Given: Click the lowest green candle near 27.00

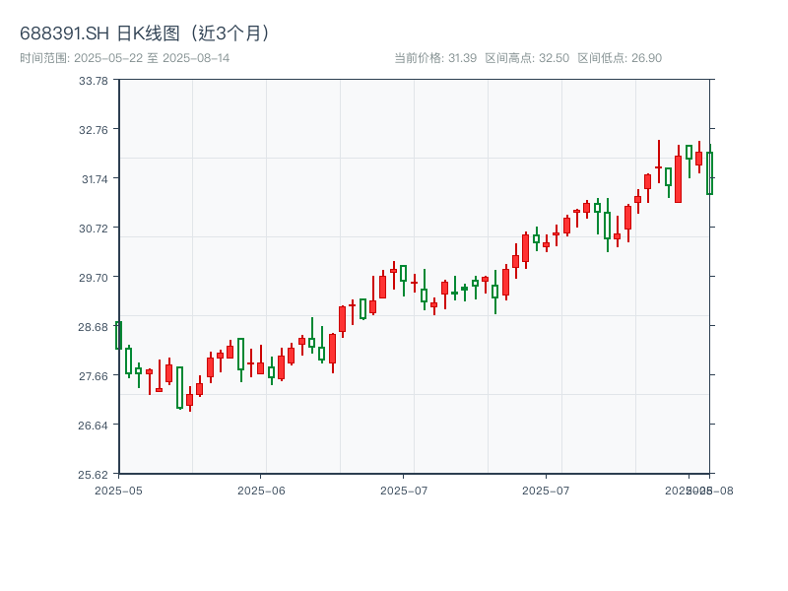Looking at the screenshot, I should [179, 387].
